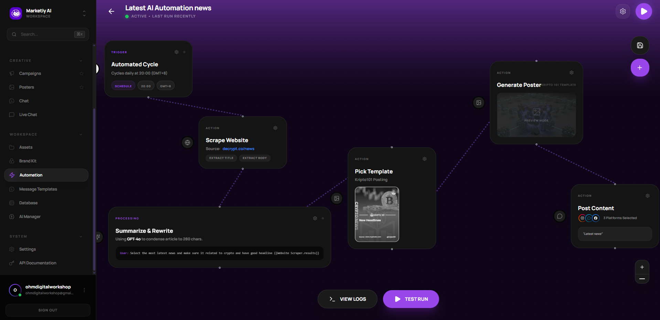Select Automation in the sidebar
The height and width of the screenshot is (320, 660).
(31, 175)
